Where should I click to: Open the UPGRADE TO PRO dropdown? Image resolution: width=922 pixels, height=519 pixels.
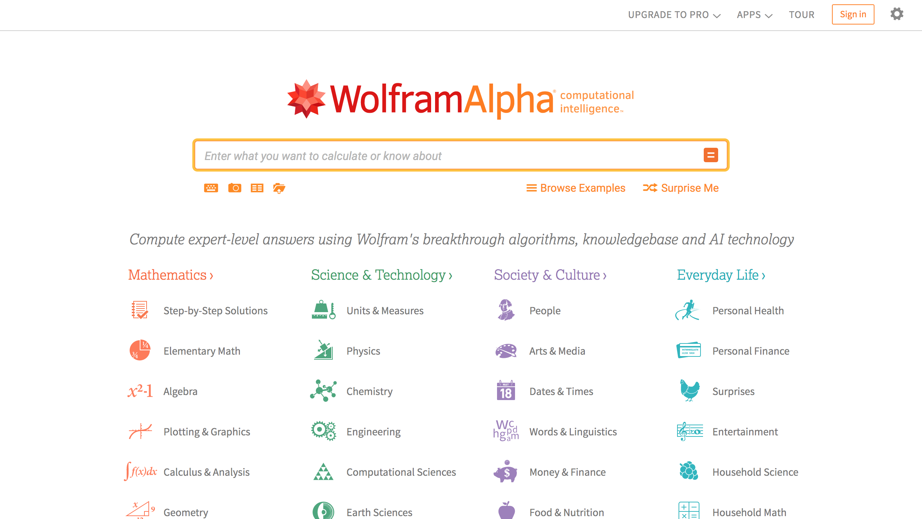click(x=673, y=14)
